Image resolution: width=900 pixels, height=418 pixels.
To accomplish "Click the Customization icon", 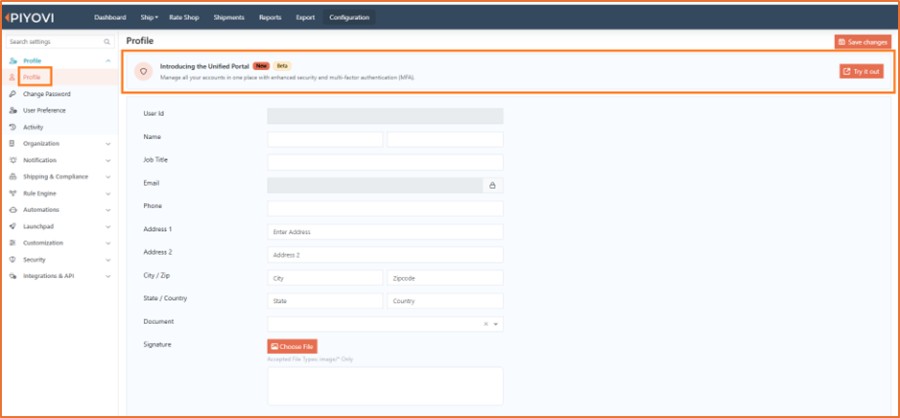I will tap(12, 243).
